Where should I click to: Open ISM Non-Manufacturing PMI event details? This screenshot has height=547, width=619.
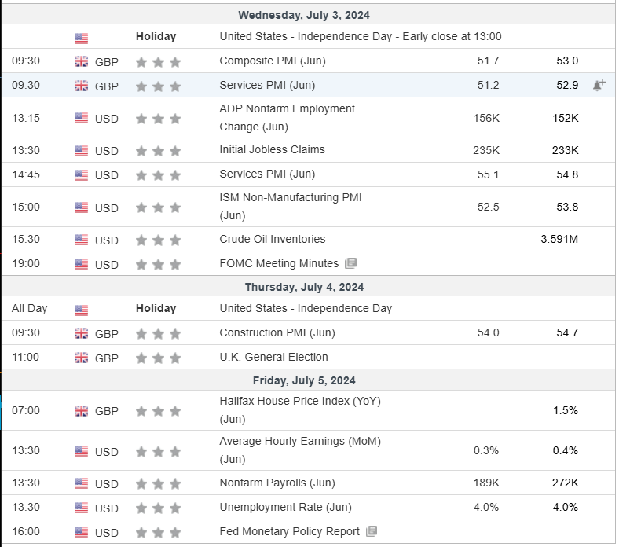(290, 206)
